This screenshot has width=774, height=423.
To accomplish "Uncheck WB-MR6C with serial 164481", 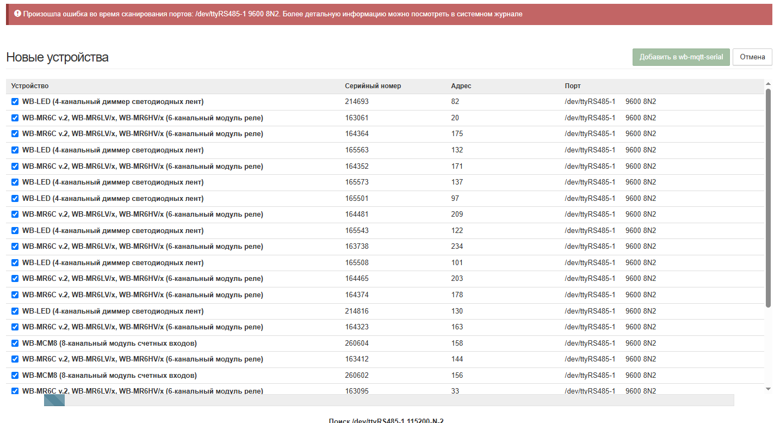I will (15, 214).
